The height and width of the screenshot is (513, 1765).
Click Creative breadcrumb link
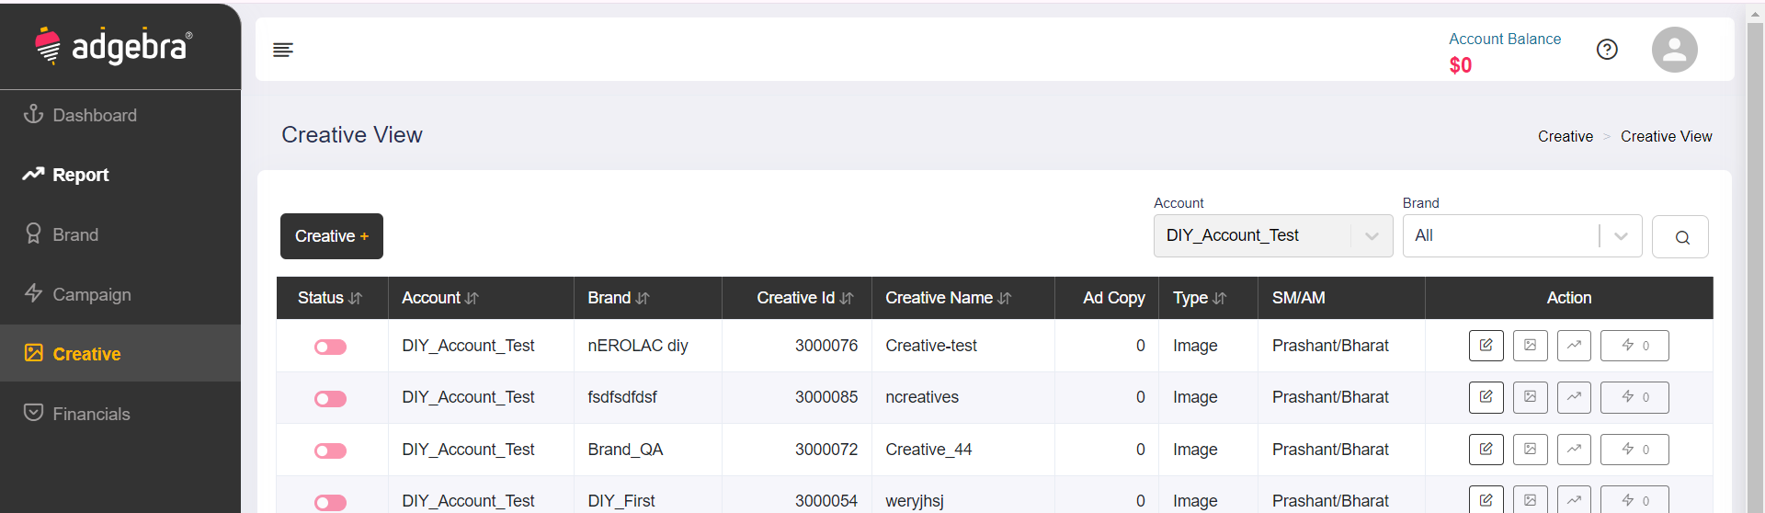coord(1565,136)
